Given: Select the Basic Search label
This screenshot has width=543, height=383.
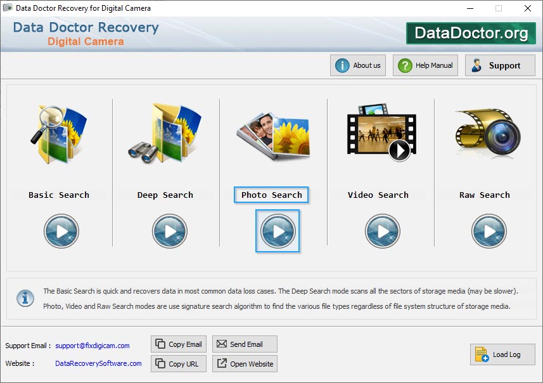Looking at the screenshot, I should click(59, 195).
